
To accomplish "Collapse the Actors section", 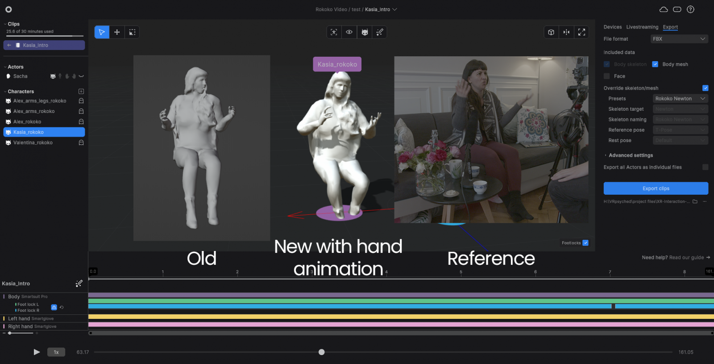I will pos(5,67).
